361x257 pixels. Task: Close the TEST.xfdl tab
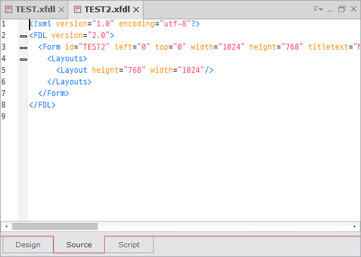pos(61,10)
